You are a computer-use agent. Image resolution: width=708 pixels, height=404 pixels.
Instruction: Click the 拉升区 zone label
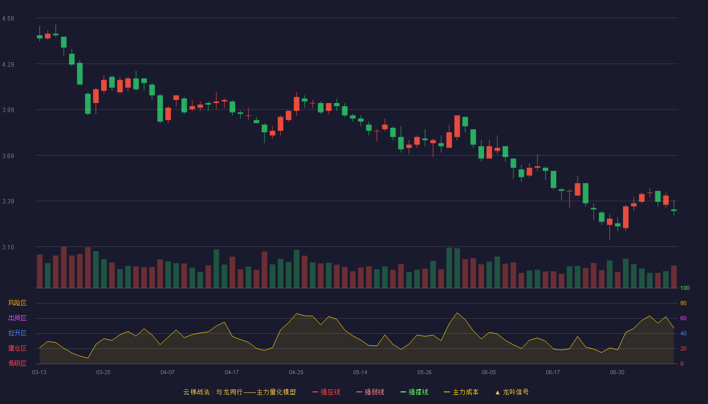(x=17, y=333)
